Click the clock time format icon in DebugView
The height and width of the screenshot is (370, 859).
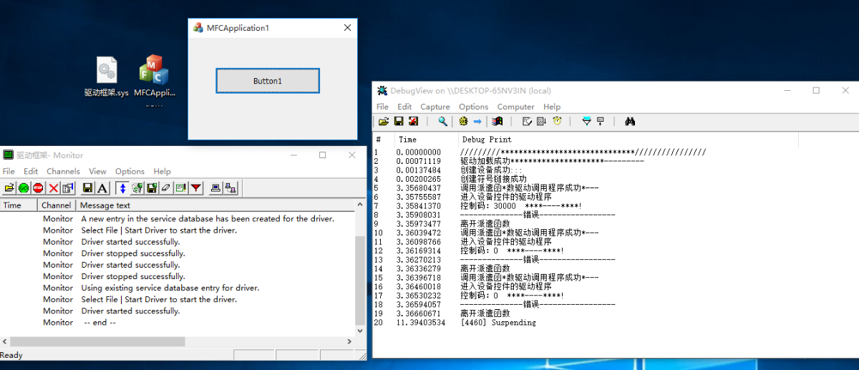[557, 122]
